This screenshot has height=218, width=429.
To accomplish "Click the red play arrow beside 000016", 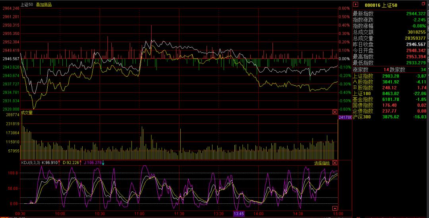I will pyautogui.click(x=356, y=5).
